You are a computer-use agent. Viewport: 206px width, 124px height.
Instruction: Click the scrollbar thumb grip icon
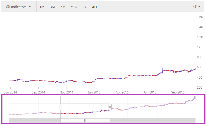pyautogui.click(x=85, y=120)
